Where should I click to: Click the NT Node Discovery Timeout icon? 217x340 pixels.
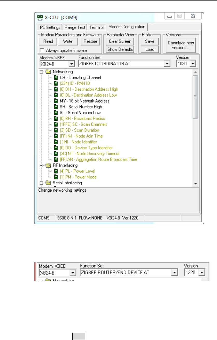[x=56, y=154]
